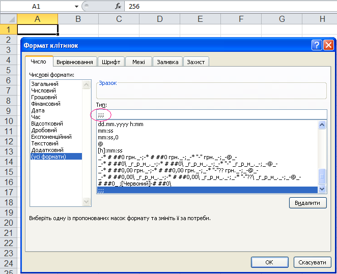Select the dd.mm.yyyy h:mm format mask
This screenshot has height=274, width=337.
[x=121, y=124]
